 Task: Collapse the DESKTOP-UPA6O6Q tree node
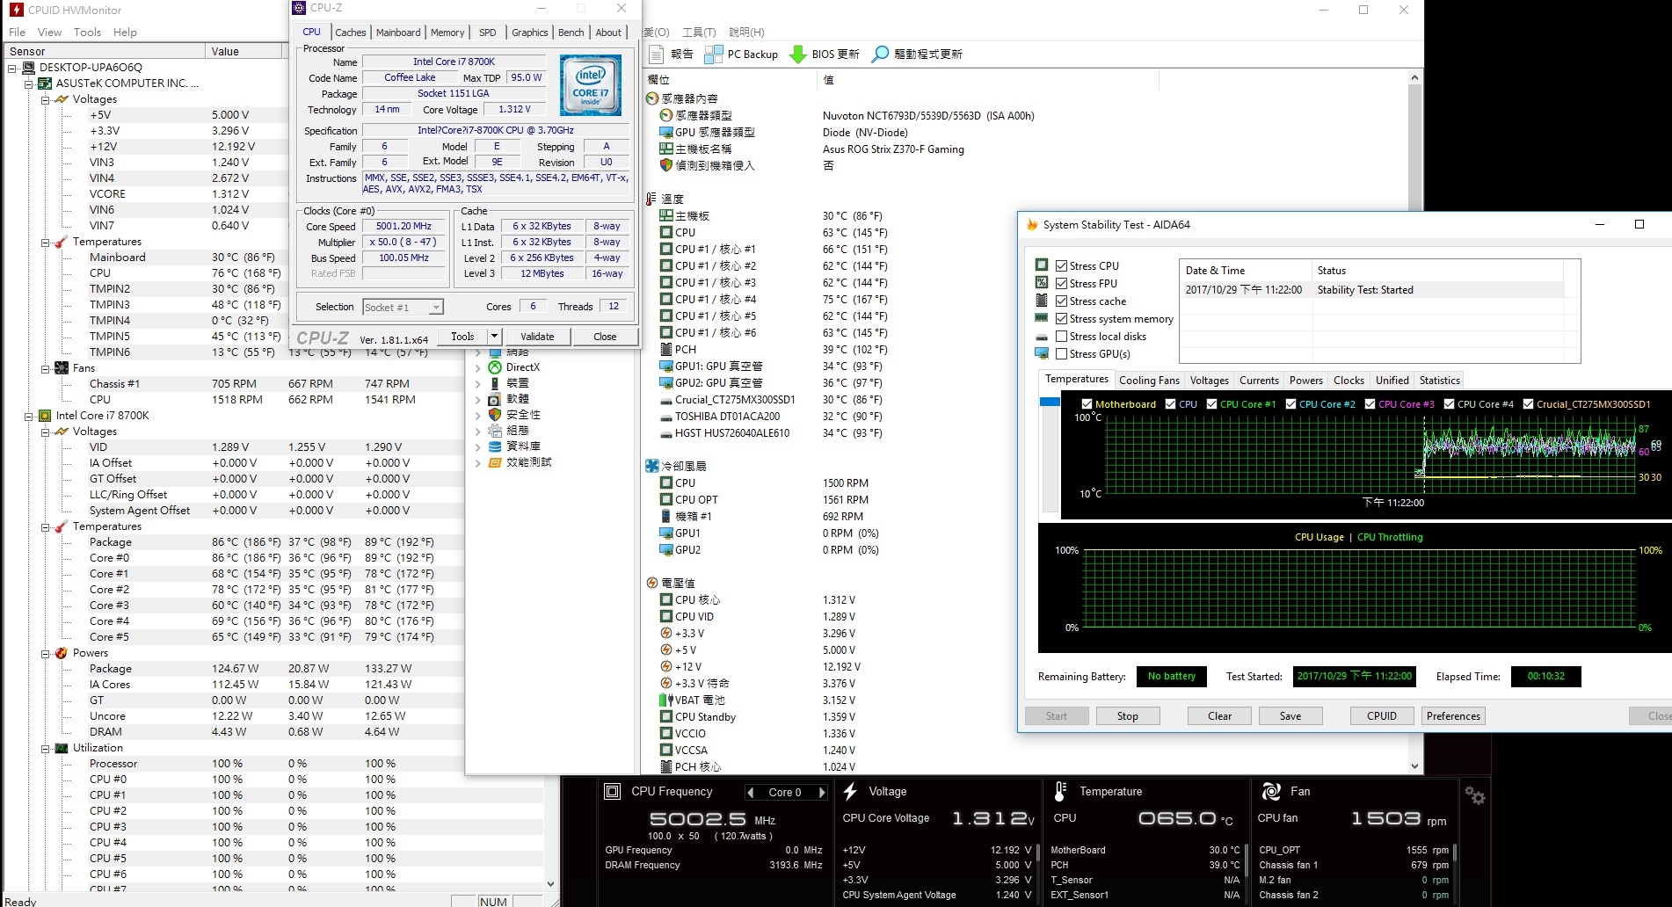point(12,68)
